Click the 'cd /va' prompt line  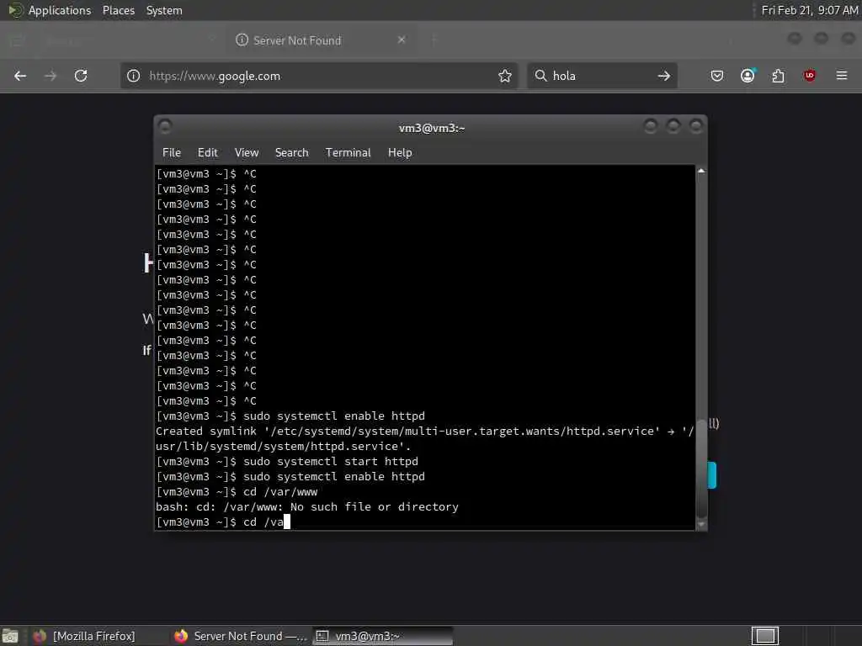coord(222,522)
